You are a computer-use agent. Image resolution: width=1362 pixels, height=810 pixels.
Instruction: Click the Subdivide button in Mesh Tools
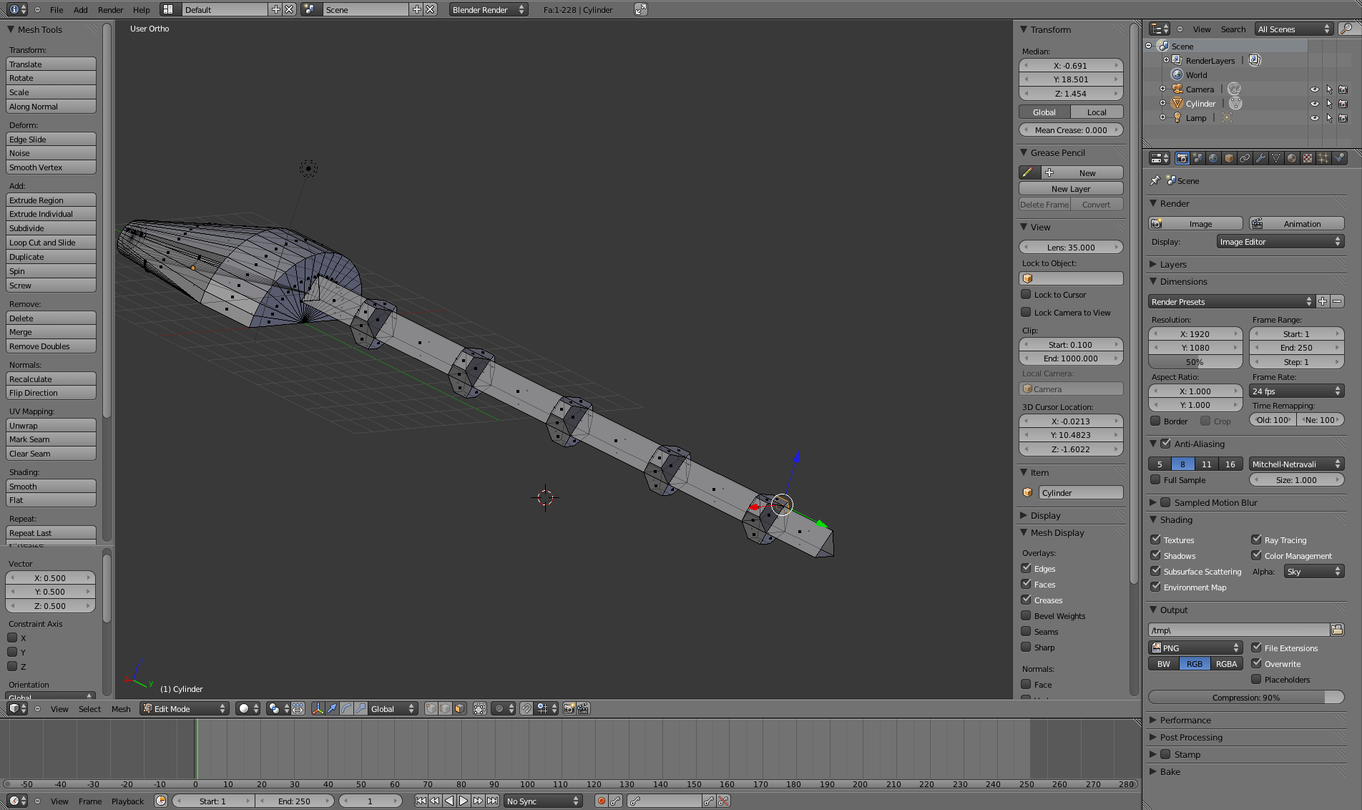pyautogui.click(x=50, y=228)
